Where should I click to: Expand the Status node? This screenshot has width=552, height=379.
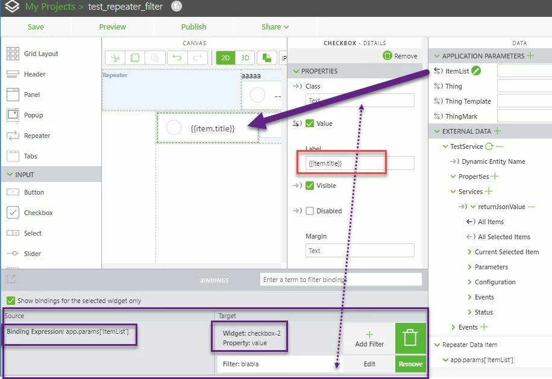pyautogui.click(x=469, y=312)
